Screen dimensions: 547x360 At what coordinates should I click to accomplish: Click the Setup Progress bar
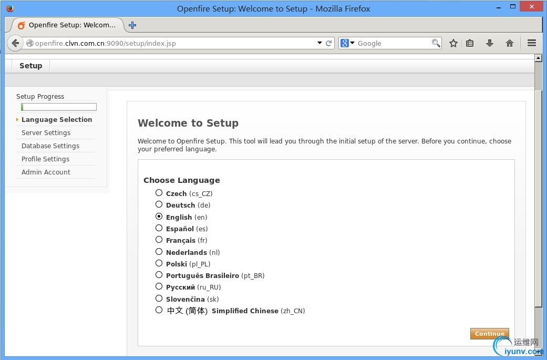(x=59, y=107)
